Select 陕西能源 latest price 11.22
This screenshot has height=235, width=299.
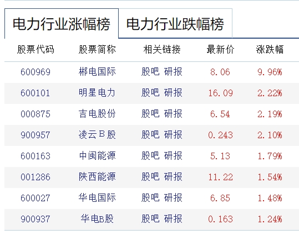pos(220,177)
